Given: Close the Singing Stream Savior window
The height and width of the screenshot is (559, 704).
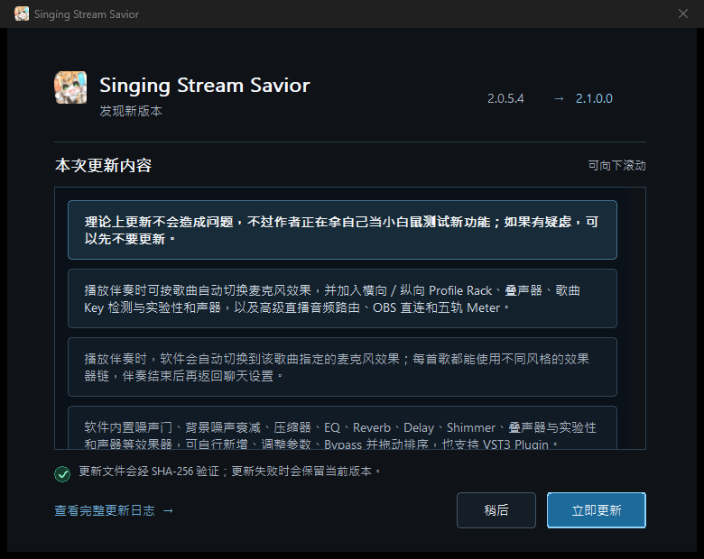Looking at the screenshot, I should click(x=683, y=14).
